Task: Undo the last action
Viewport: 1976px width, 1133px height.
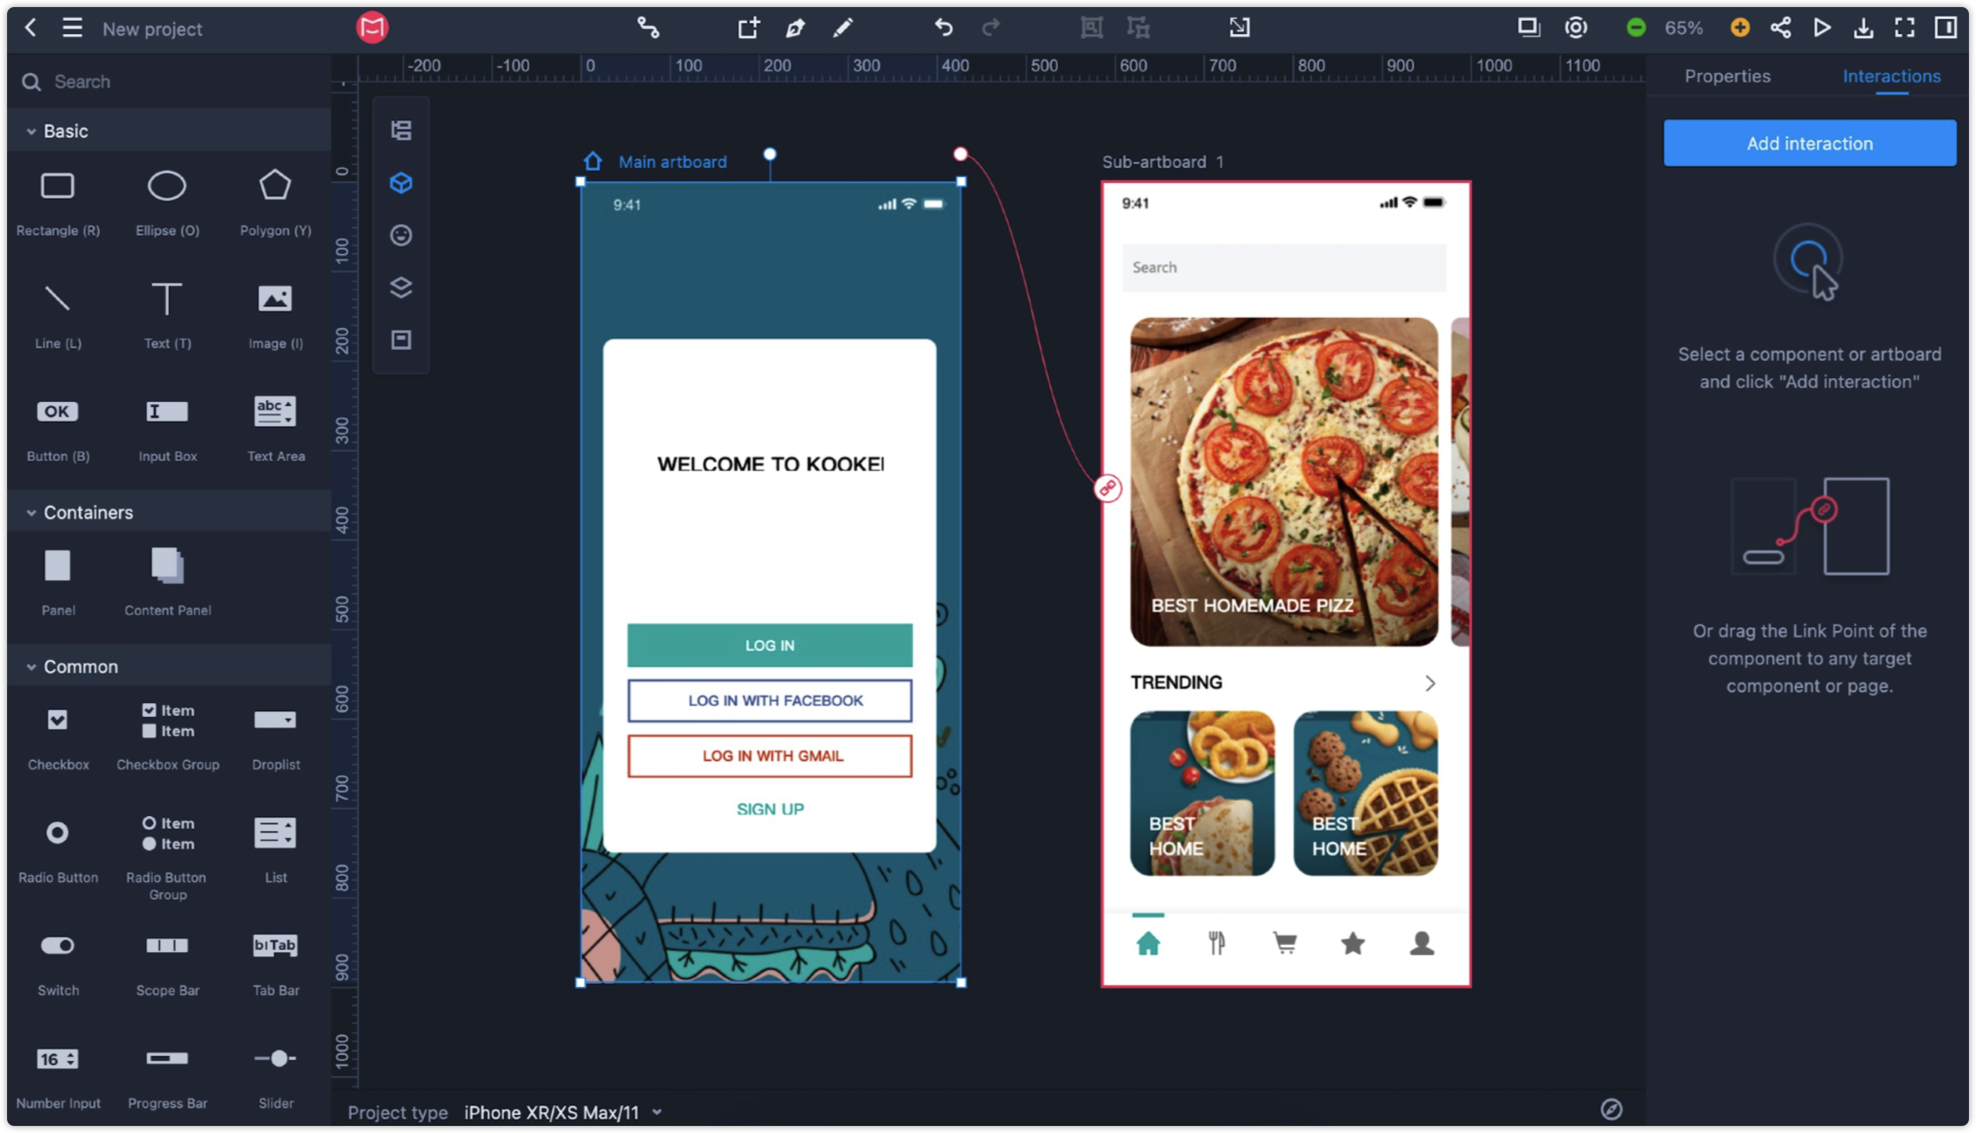Action: point(943,28)
